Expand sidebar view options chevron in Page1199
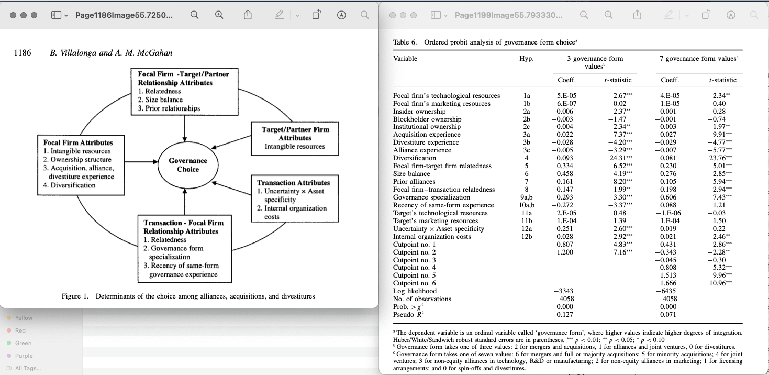 click(x=446, y=16)
